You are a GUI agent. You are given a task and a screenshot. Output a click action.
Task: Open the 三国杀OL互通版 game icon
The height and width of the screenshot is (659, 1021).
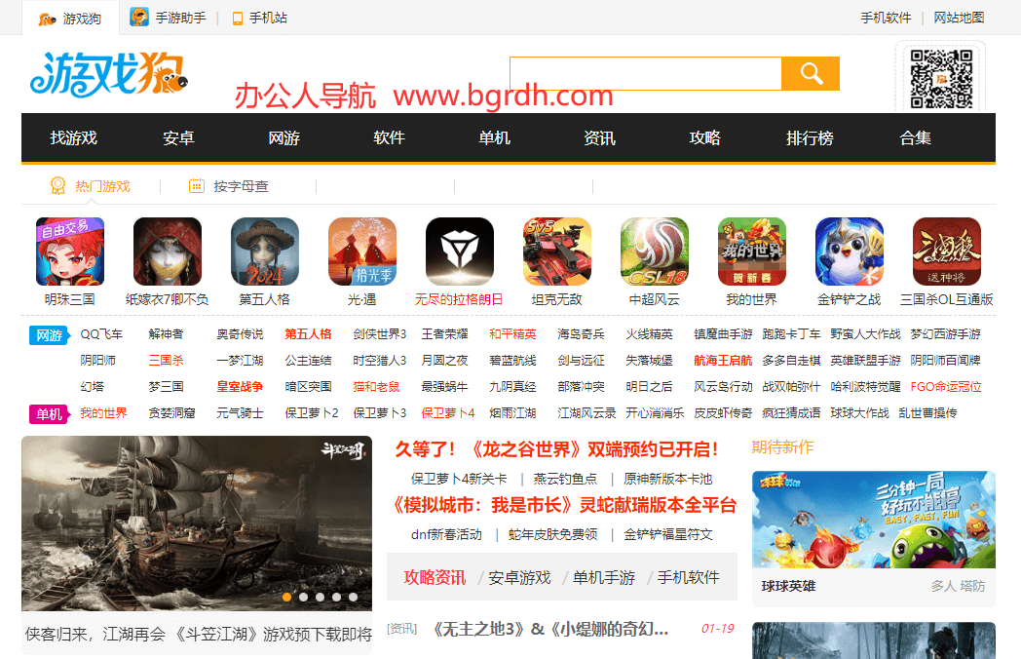tap(947, 252)
